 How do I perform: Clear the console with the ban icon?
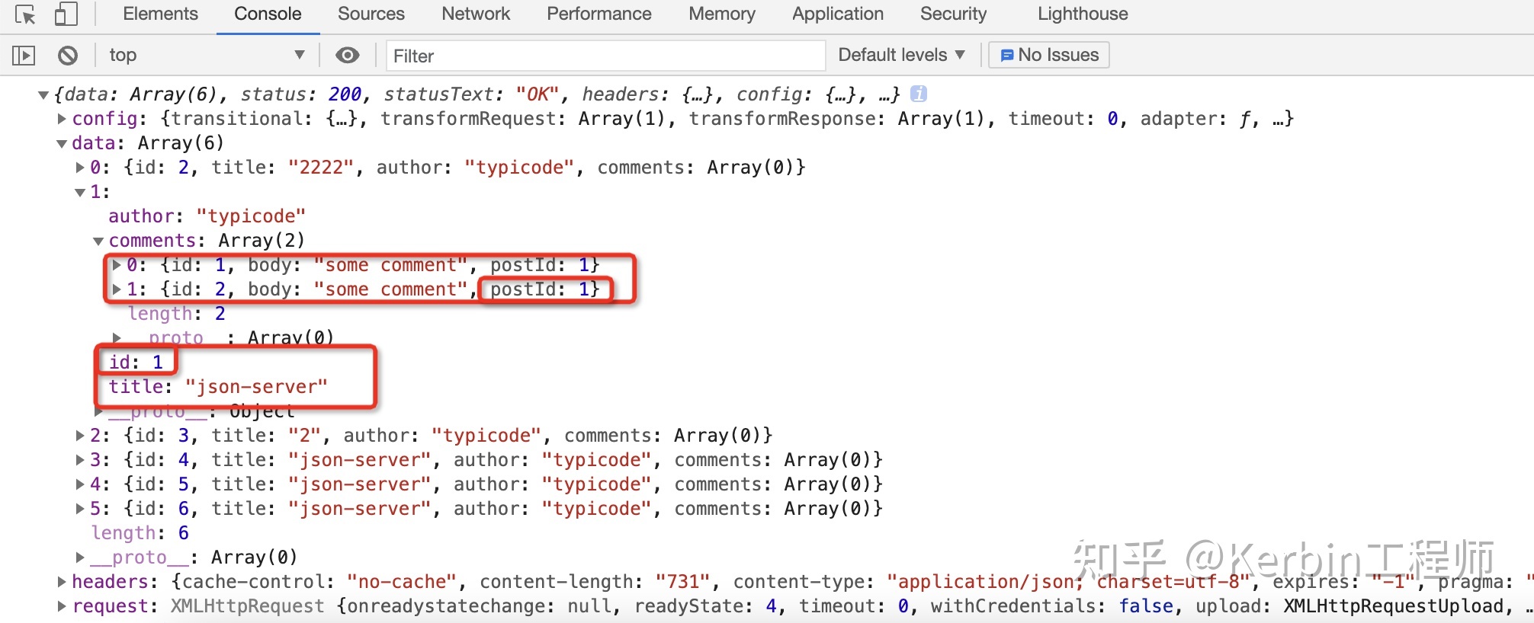point(68,55)
